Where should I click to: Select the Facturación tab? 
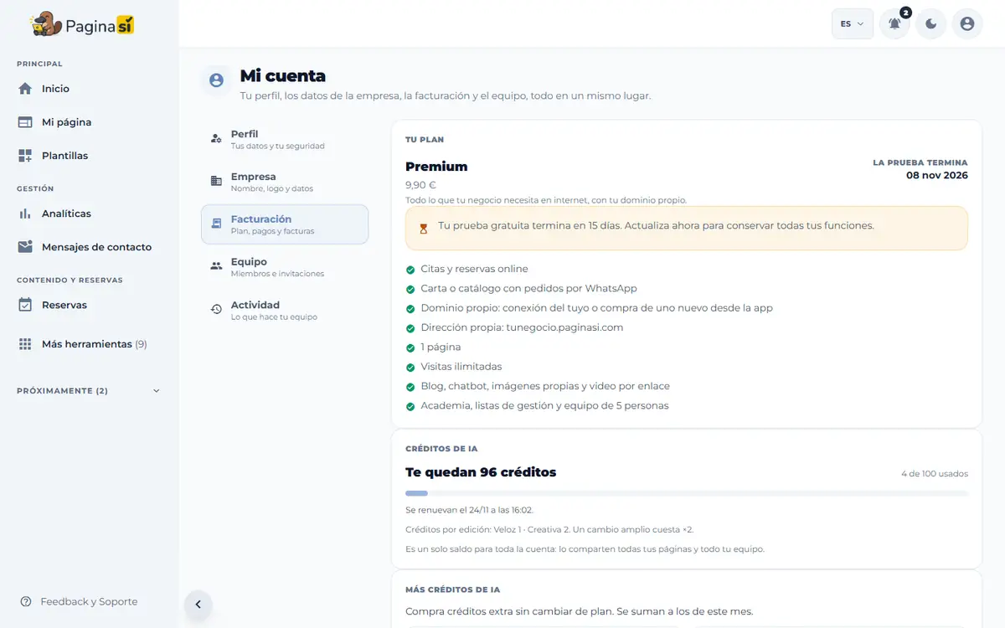(285, 224)
